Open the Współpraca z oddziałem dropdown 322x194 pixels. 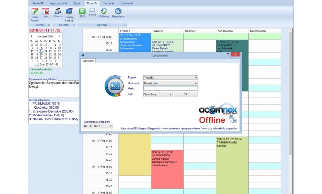[111, 126]
